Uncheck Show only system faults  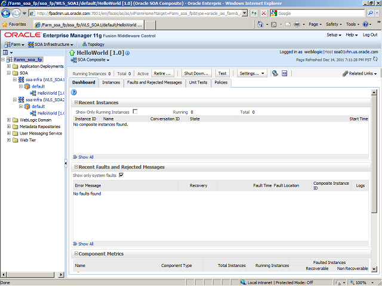(x=121, y=175)
